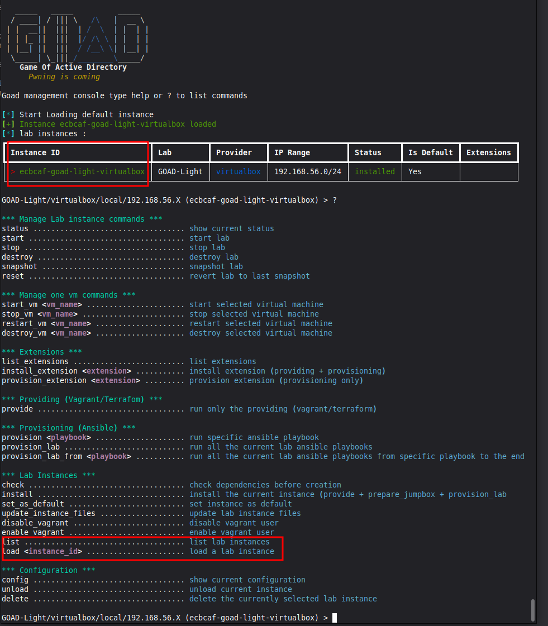Click the load <instance_id> command entry
This screenshot has width=548, height=626.
point(42,551)
